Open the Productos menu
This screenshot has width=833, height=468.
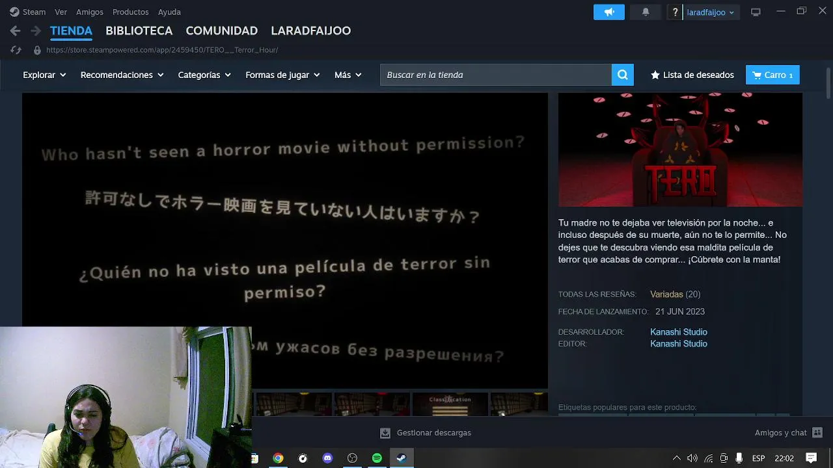pos(130,12)
